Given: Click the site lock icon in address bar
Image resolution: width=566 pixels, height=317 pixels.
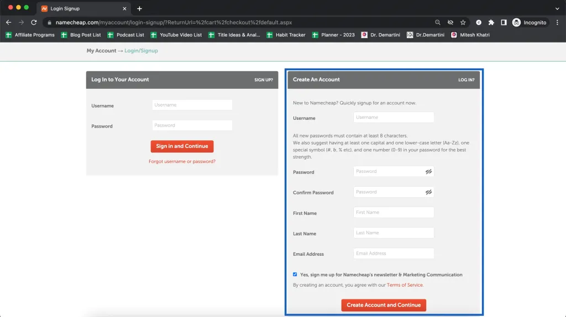Looking at the screenshot, I should (x=49, y=22).
